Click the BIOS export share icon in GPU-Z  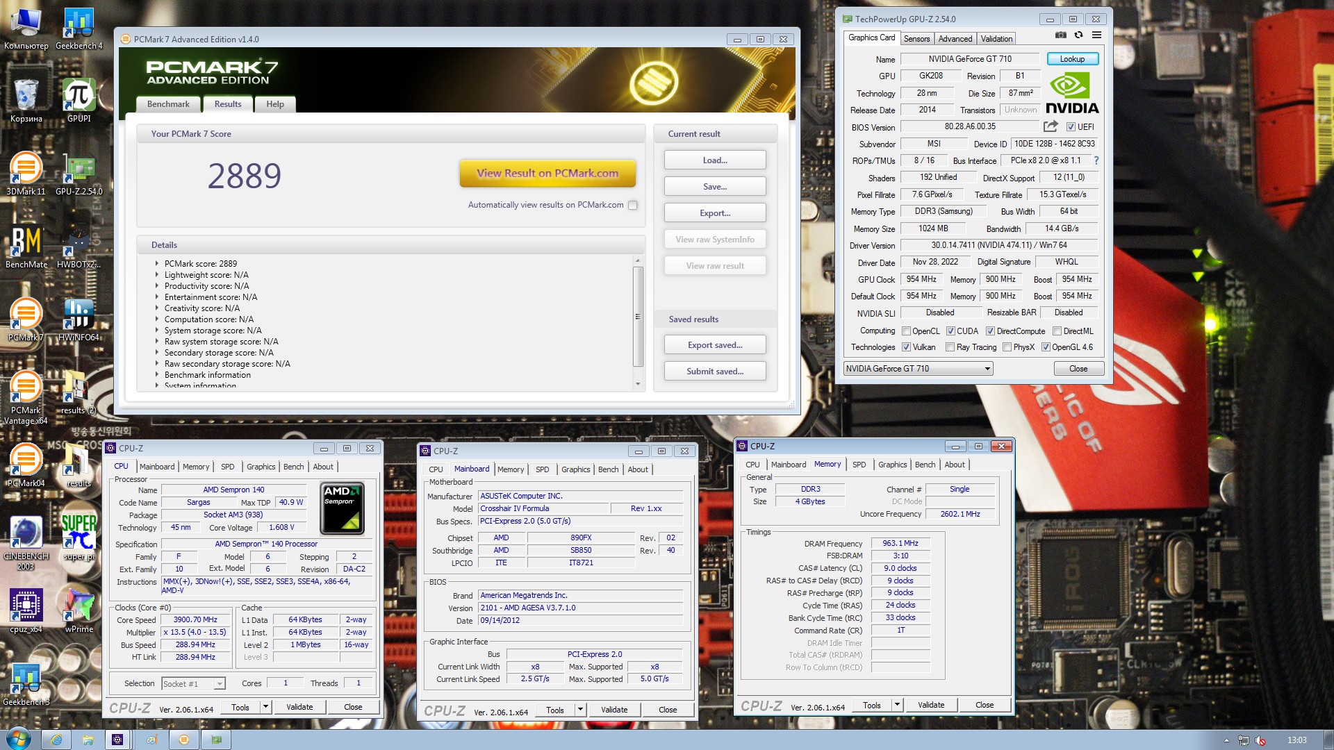coord(1051,126)
